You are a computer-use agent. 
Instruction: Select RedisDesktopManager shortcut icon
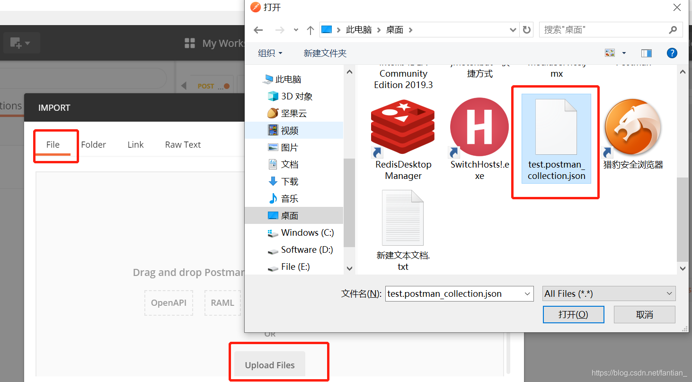click(x=403, y=128)
